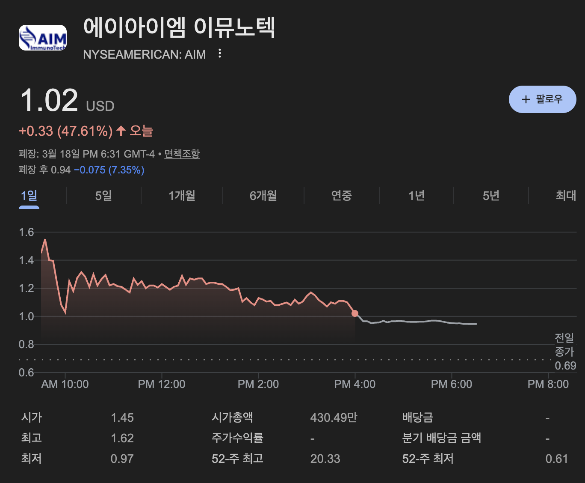Click the PM 2:00 axis label
This screenshot has width=585, height=483.
click(x=258, y=384)
